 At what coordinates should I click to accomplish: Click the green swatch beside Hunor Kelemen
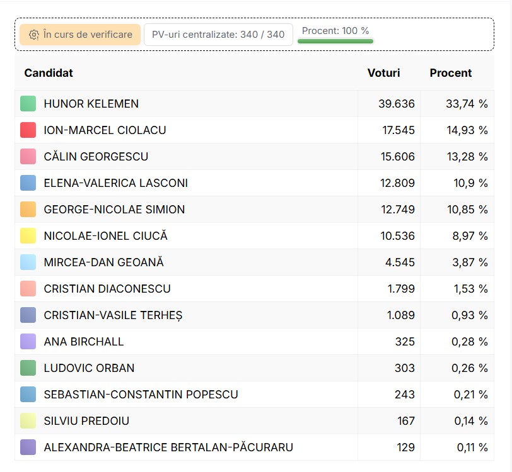point(28,104)
